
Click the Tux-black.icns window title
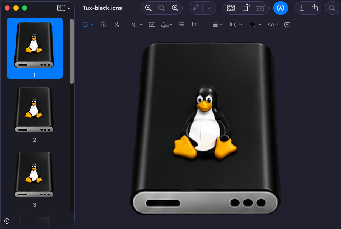[x=102, y=8]
